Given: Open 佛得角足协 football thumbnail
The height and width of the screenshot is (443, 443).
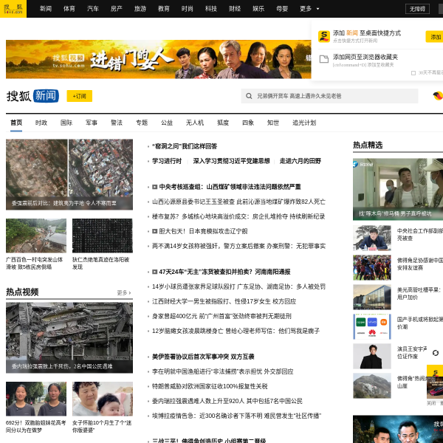Looking at the screenshot, I should tap(372, 267).
